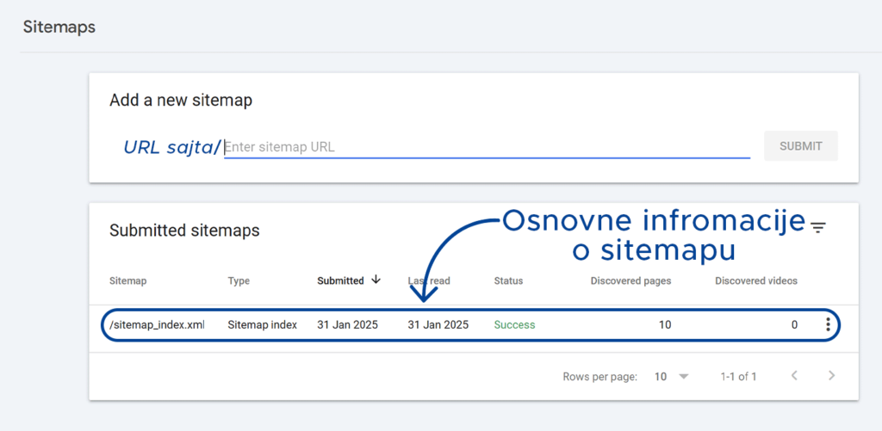Click the Rows per page label
The width and height of the screenshot is (882, 431).
click(599, 377)
